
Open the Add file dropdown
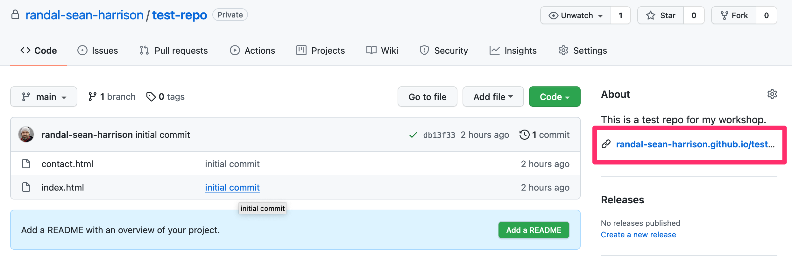493,97
